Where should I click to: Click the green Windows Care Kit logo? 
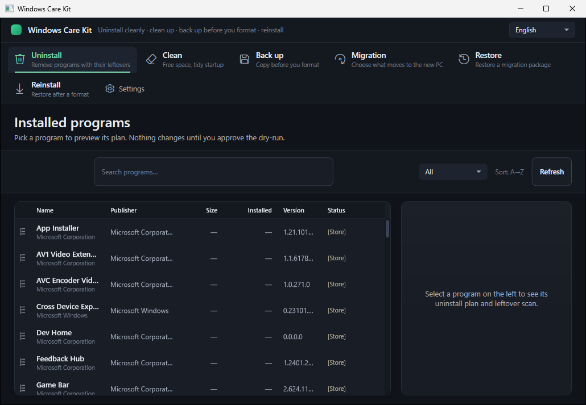click(16, 30)
